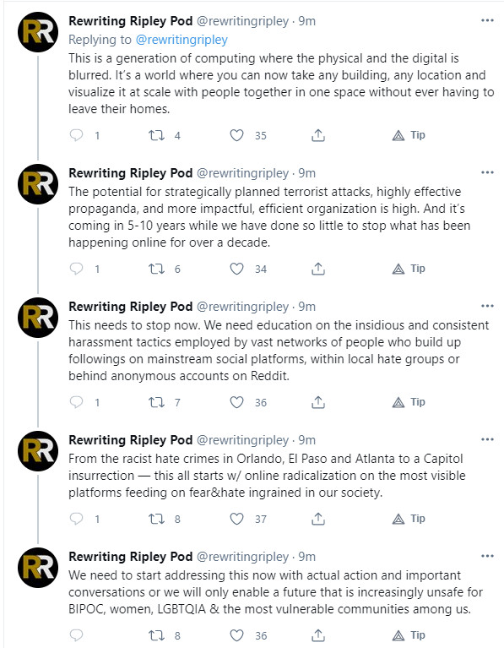The width and height of the screenshot is (504, 648).
Task: Open more options on the first tweet
Action: 487,20
